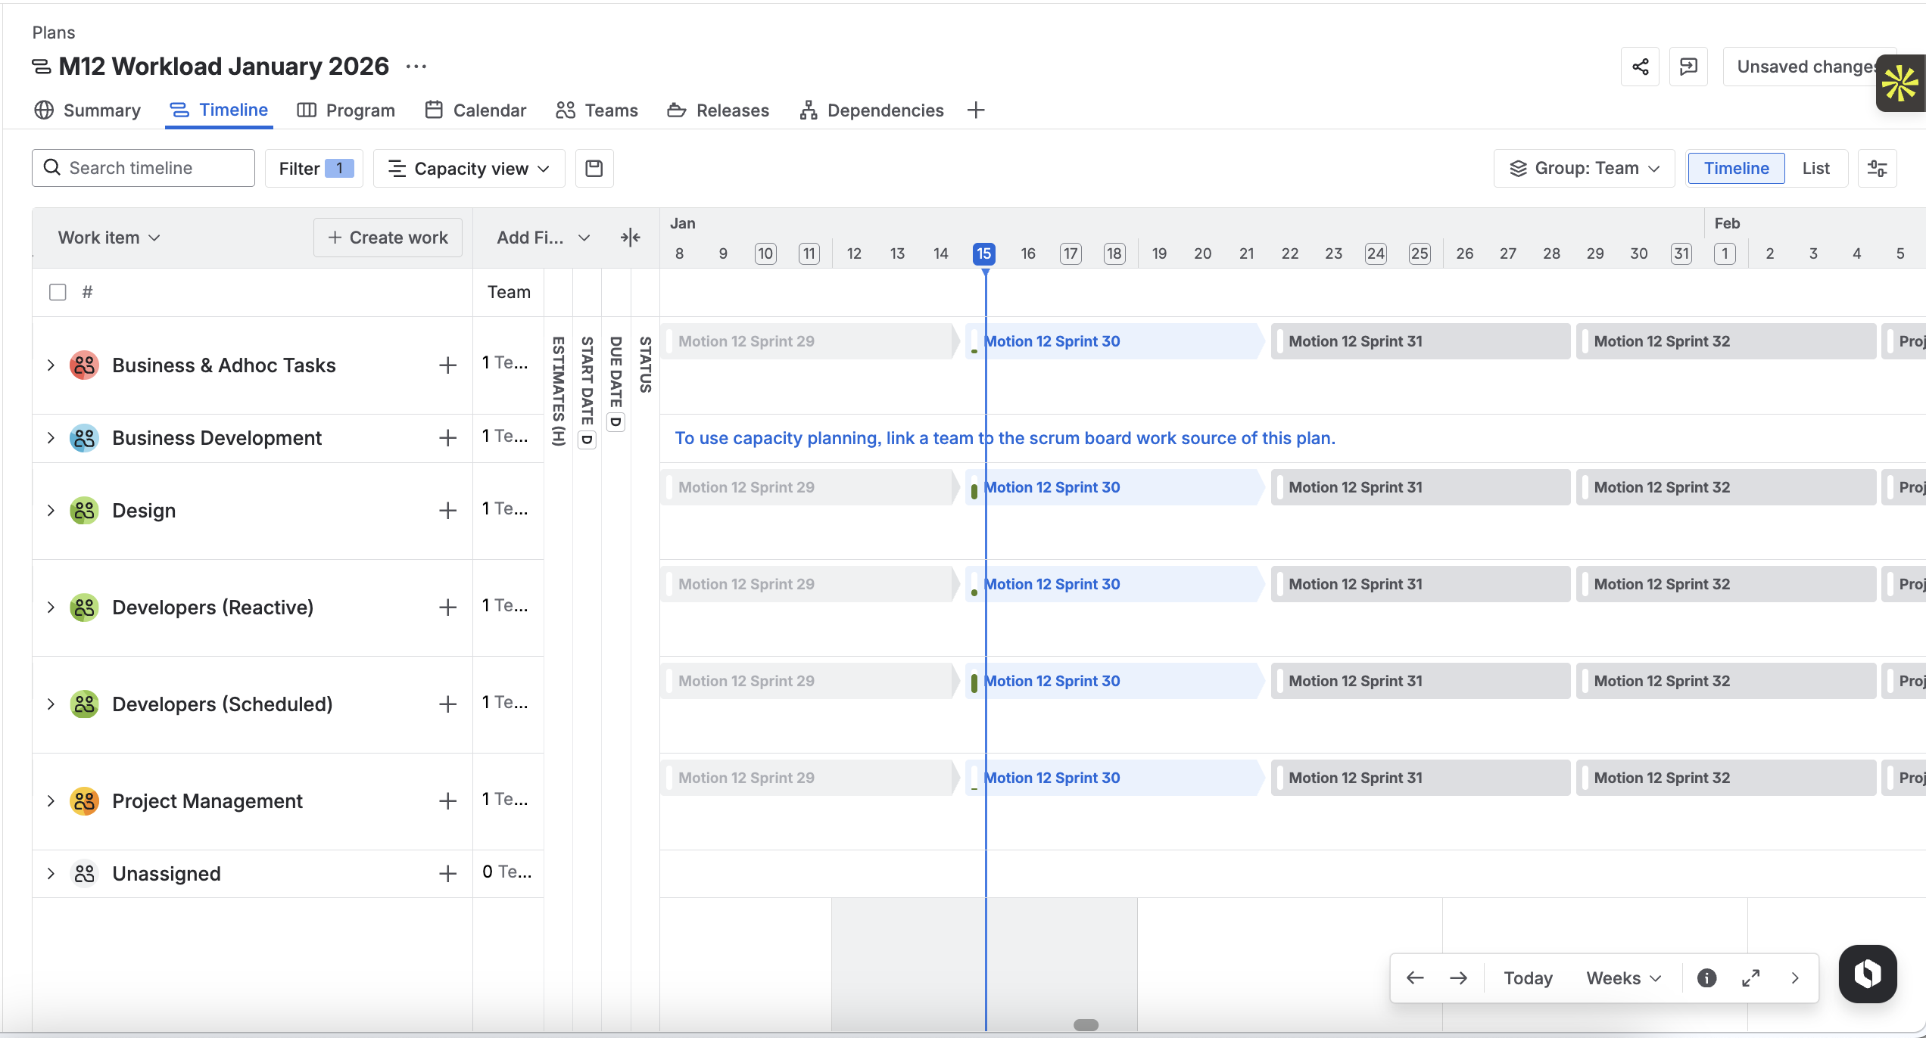
Task: Open the Capacity view dropdown
Action: [469, 168]
